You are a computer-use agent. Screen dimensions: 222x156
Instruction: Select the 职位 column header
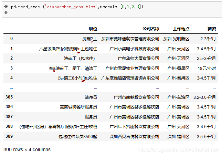point(93,29)
